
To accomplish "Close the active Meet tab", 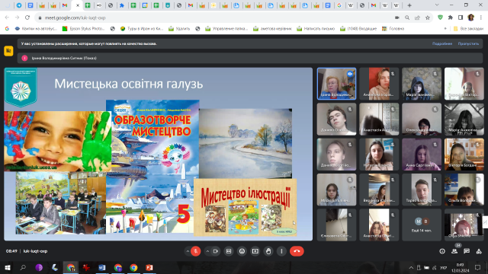I will coord(78,5).
